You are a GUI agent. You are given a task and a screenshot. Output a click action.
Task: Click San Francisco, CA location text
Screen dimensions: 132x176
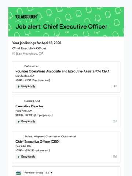pos(30,54)
